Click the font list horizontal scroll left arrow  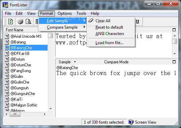(6, 114)
